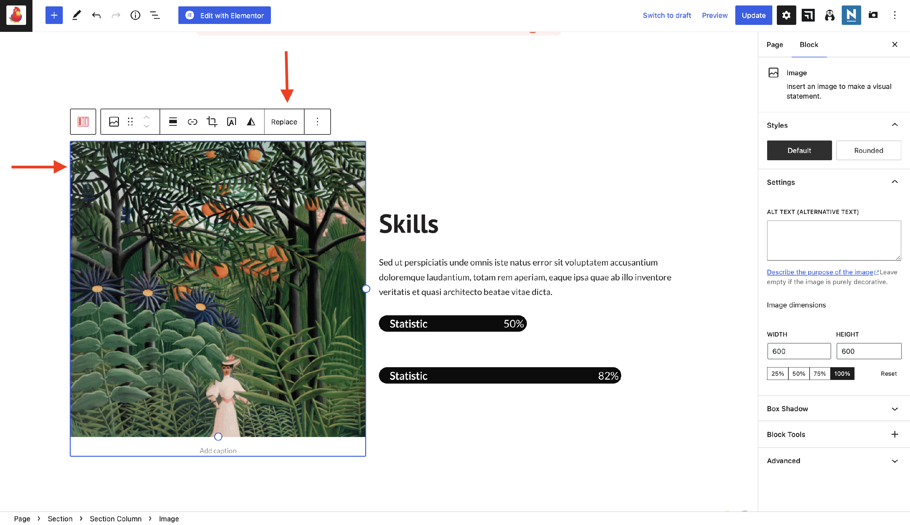
Task: Click the Update button
Action: [753, 15]
